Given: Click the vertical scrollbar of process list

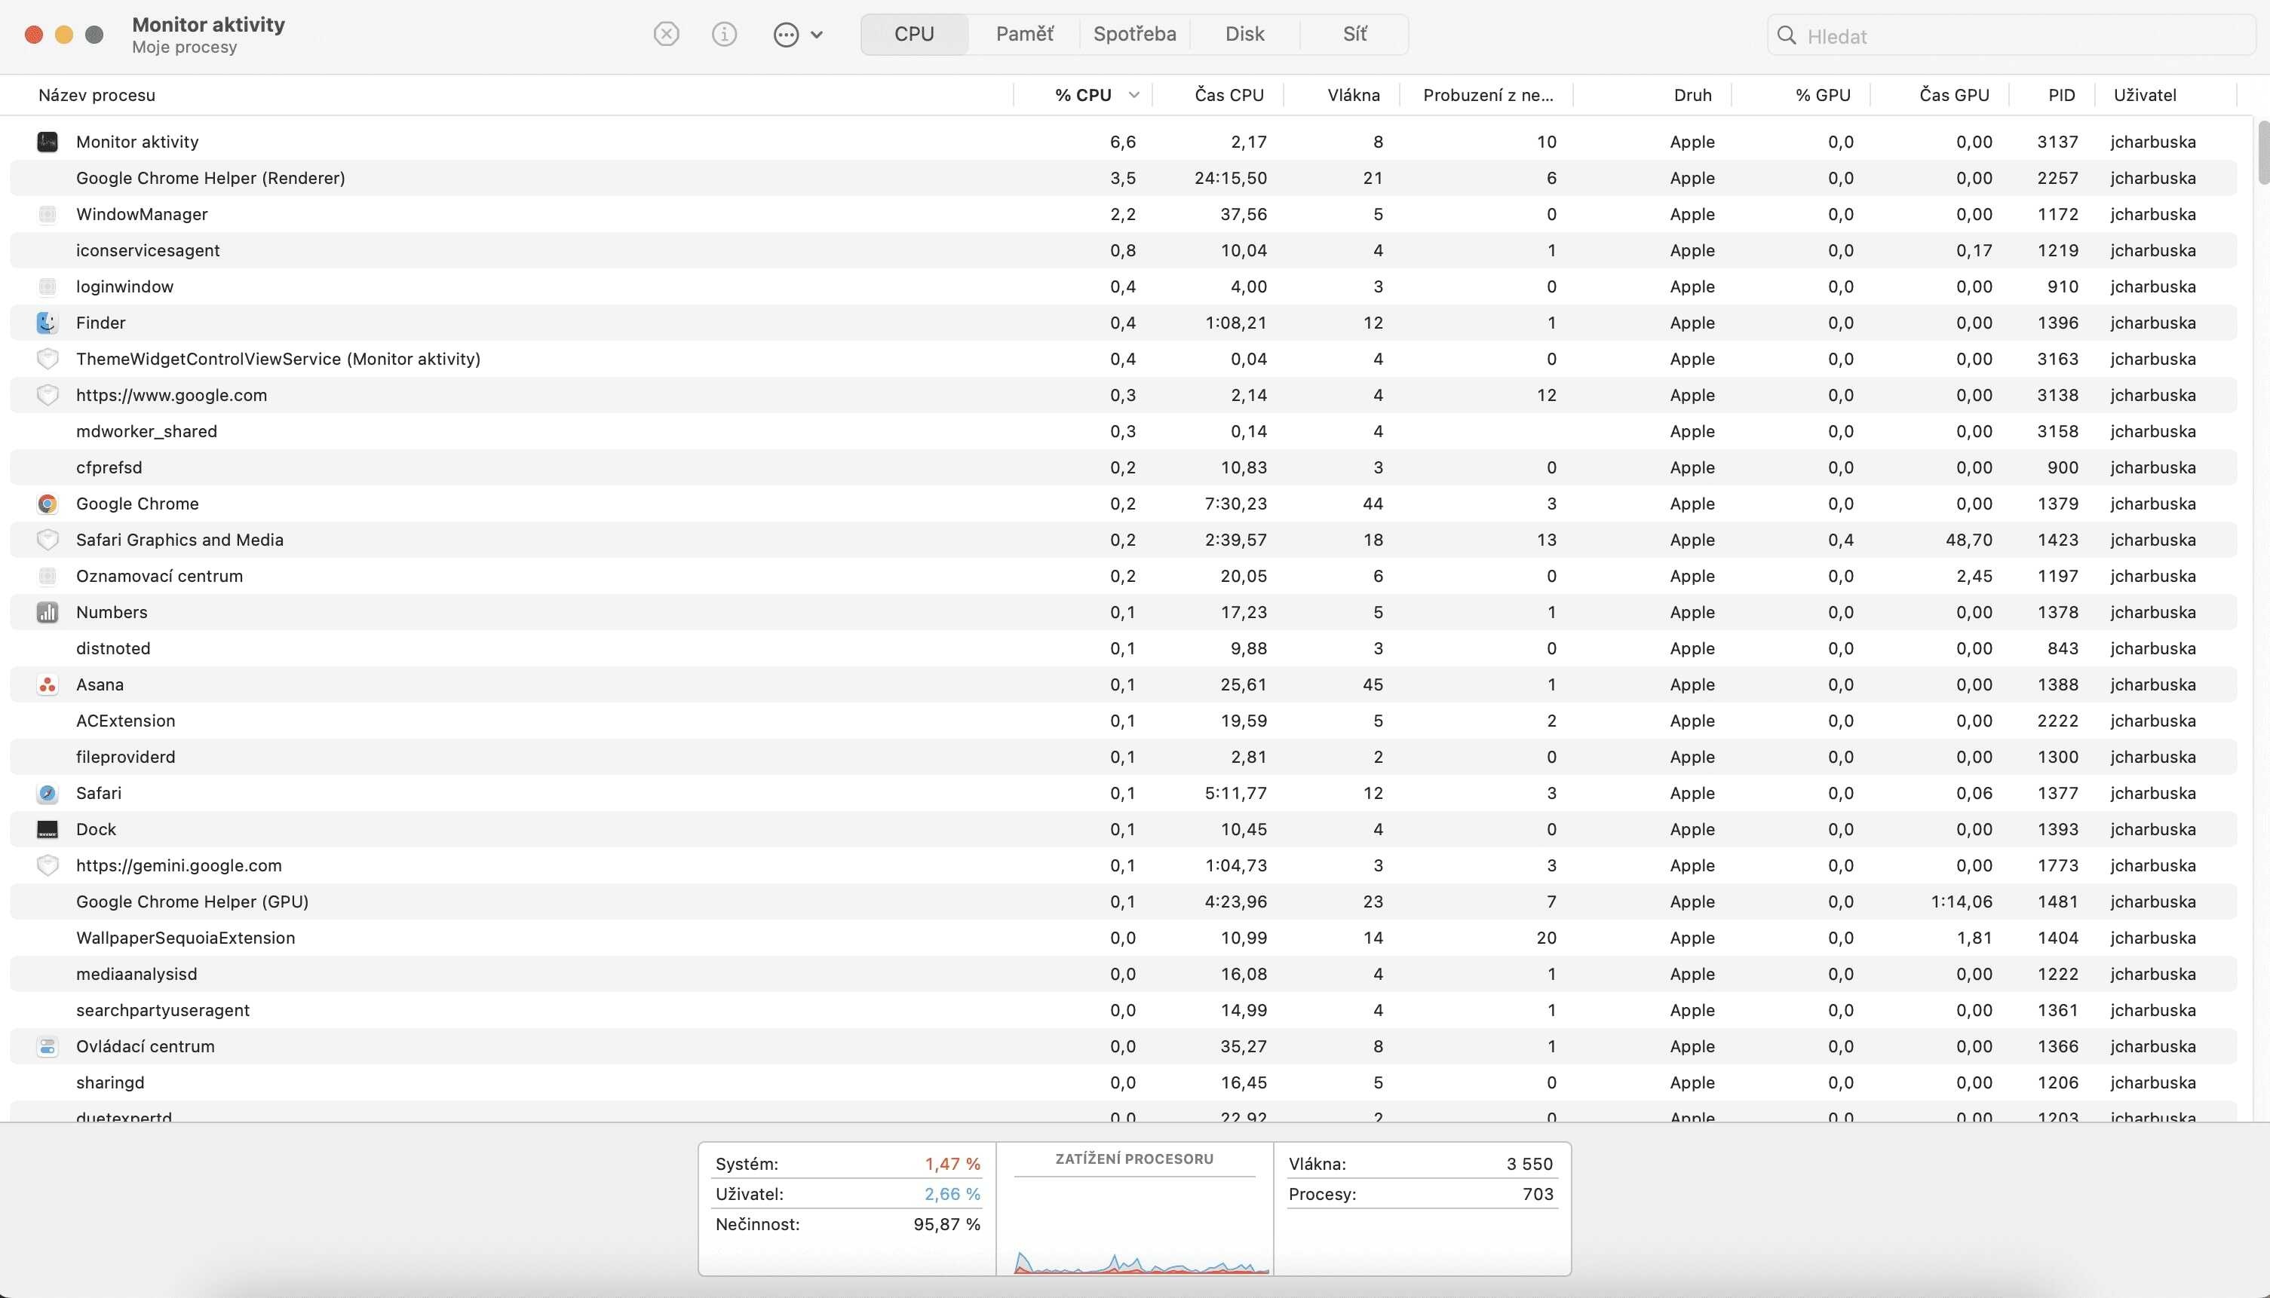Looking at the screenshot, I should click(2263, 152).
